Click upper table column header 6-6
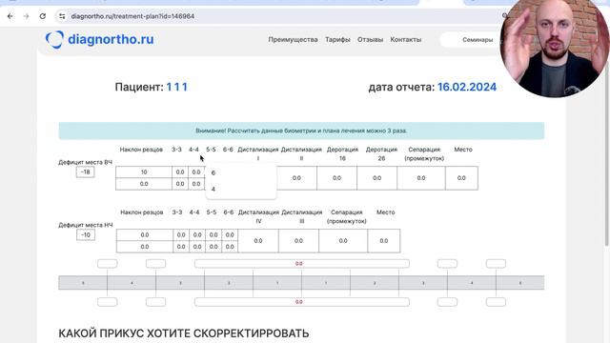 point(228,150)
